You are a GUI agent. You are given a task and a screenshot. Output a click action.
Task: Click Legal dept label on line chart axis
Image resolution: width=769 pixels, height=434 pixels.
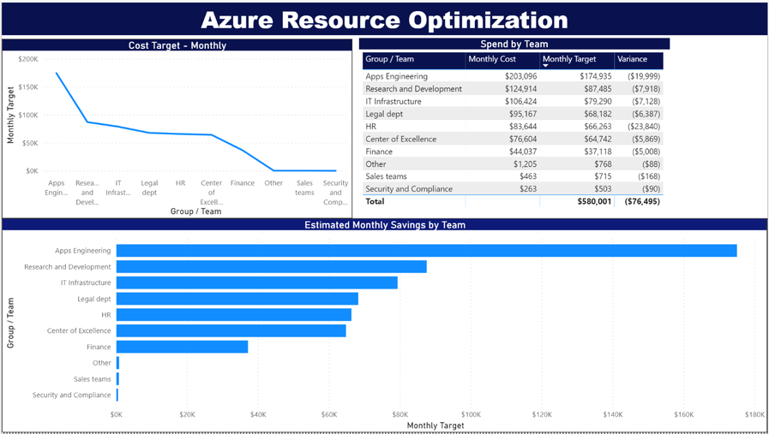tap(149, 187)
